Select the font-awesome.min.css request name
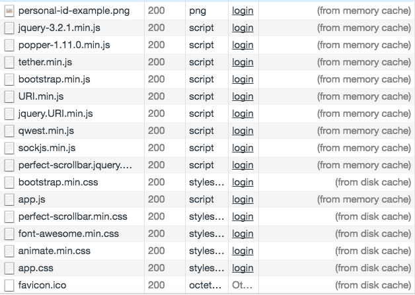This screenshot has width=415, height=295. 69,234
